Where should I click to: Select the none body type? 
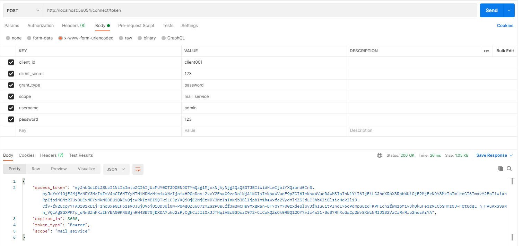(x=14, y=38)
